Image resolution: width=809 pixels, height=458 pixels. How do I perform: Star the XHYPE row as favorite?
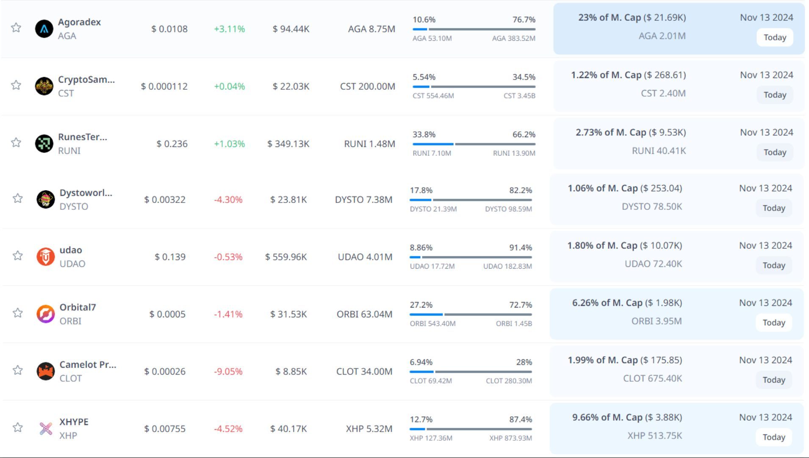tap(17, 427)
